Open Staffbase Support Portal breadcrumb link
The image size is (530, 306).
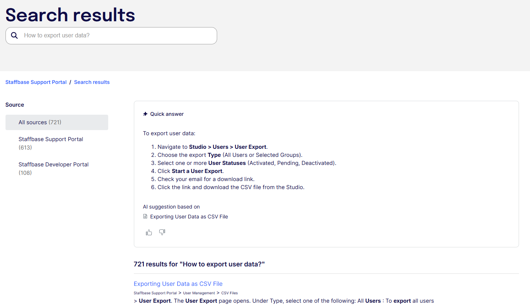(36, 82)
